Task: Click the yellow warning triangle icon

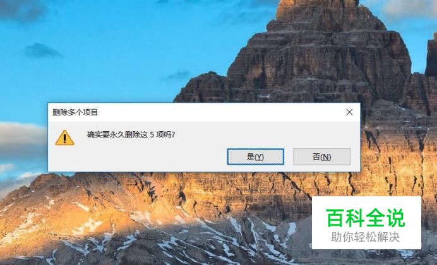Action: (64, 138)
